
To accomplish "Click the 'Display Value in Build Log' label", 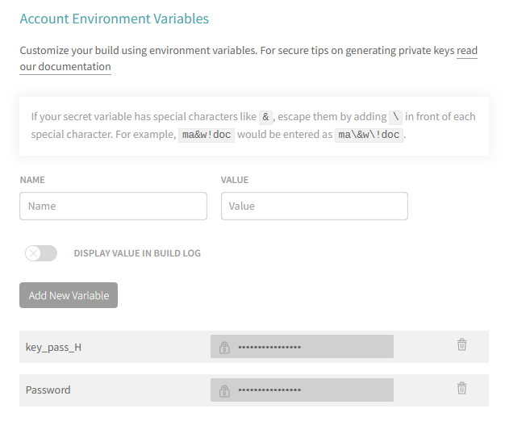I will click(137, 253).
